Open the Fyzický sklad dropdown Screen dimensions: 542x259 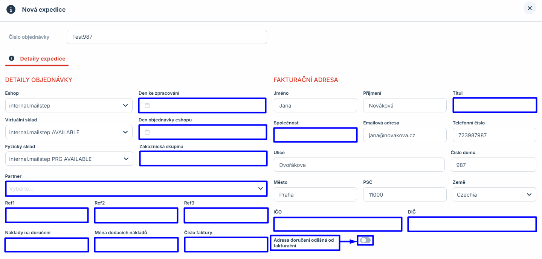pos(69,159)
